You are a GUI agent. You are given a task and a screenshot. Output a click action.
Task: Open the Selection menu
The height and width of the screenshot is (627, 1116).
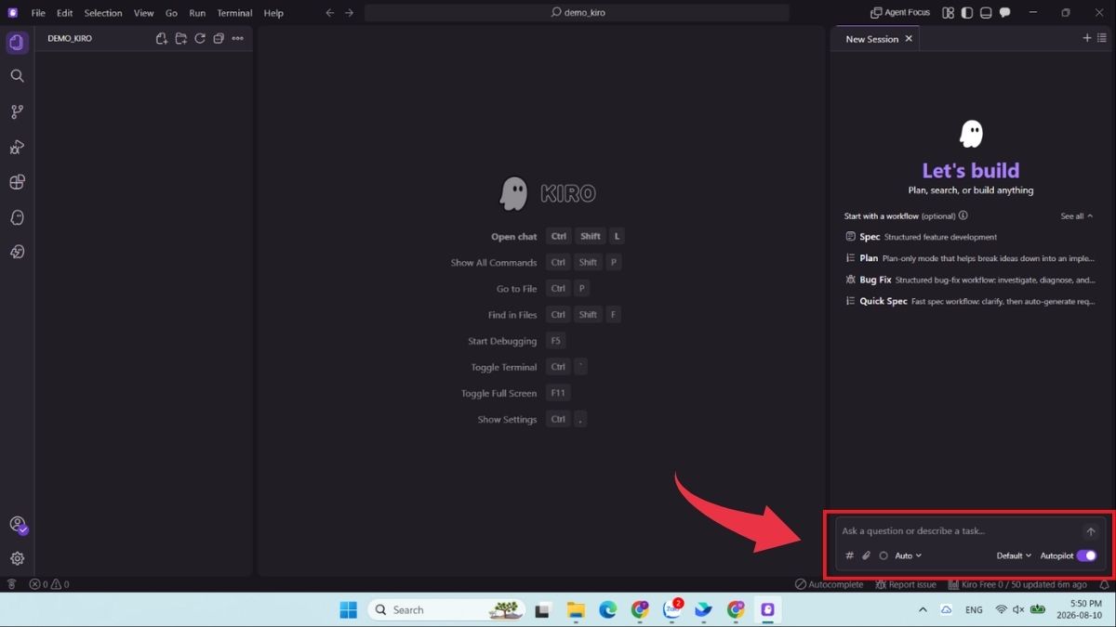click(x=103, y=13)
